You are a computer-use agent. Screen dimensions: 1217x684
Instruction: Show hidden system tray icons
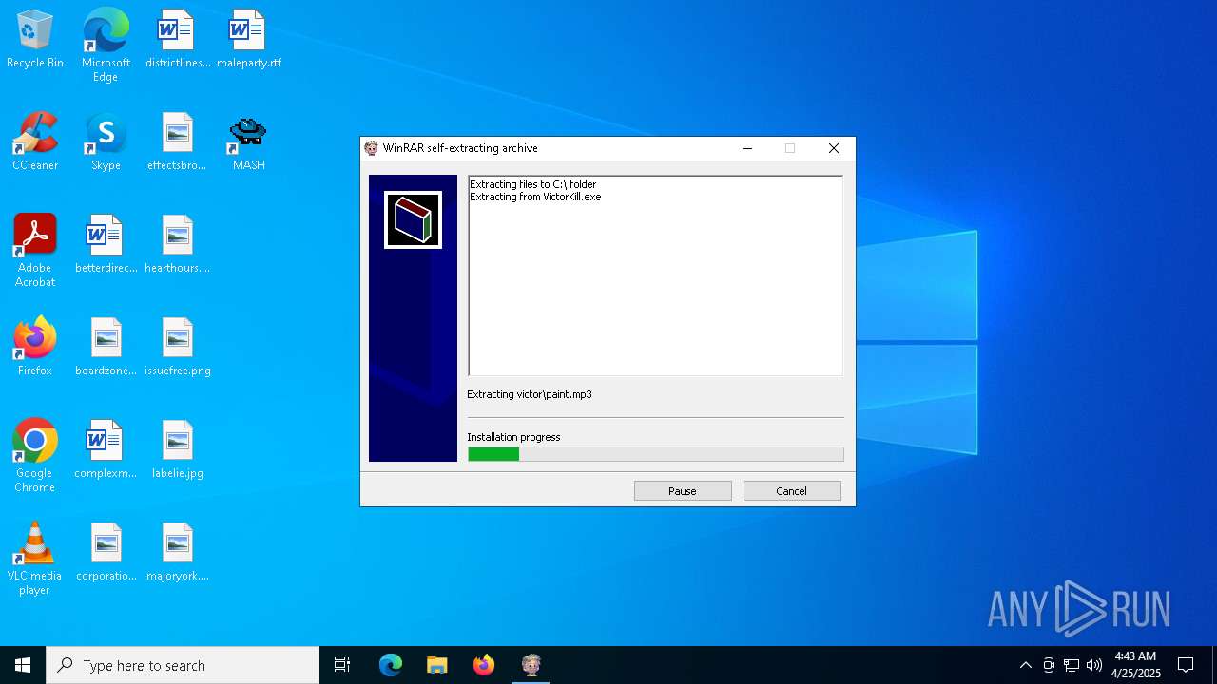[x=1025, y=665]
